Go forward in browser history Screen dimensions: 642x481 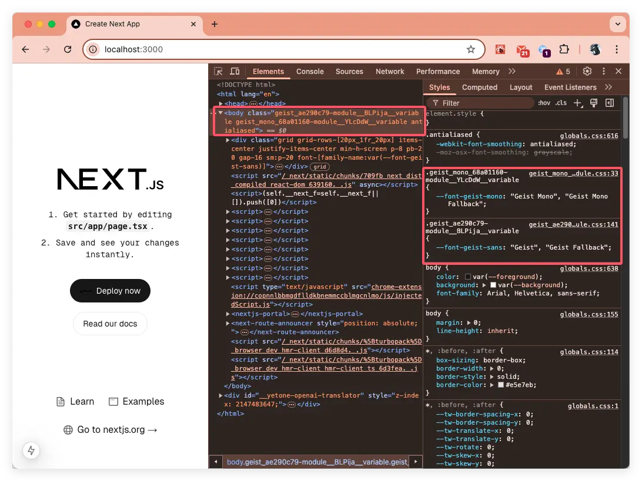(x=46, y=49)
